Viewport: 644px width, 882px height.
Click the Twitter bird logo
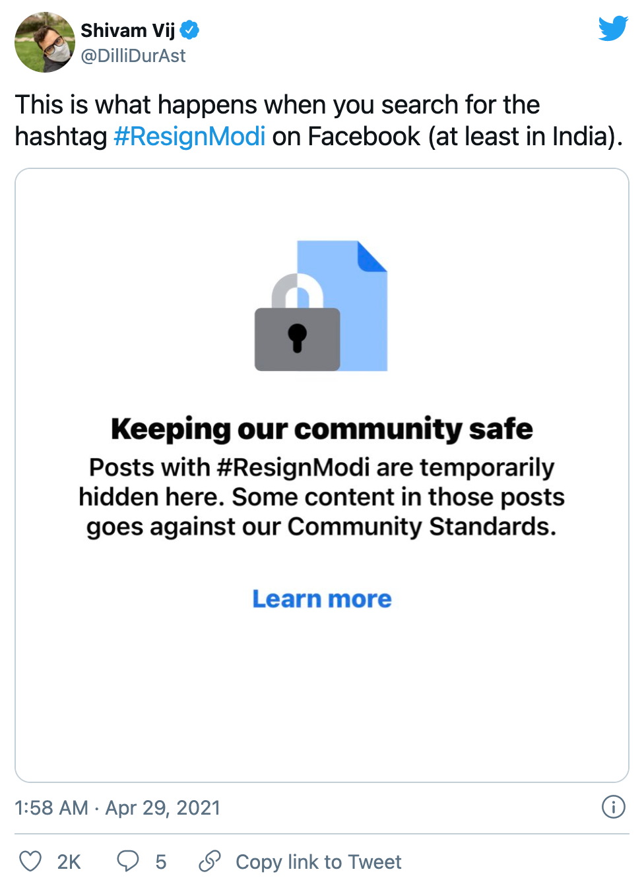tap(613, 28)
